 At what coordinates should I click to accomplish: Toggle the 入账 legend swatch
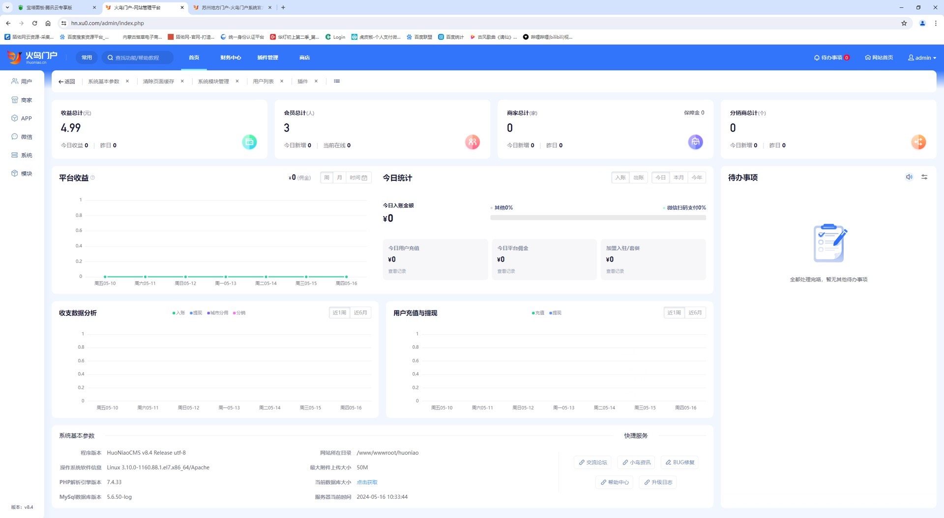tap(174, 313)
